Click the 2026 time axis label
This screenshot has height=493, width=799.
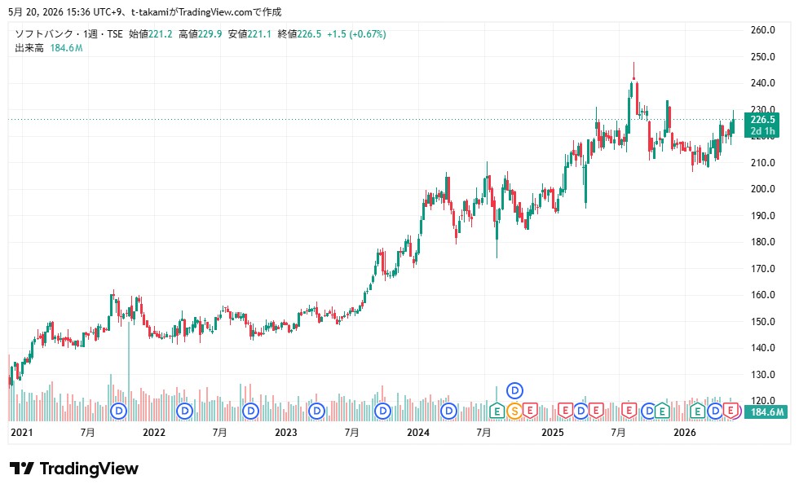[x=684, y=433]
